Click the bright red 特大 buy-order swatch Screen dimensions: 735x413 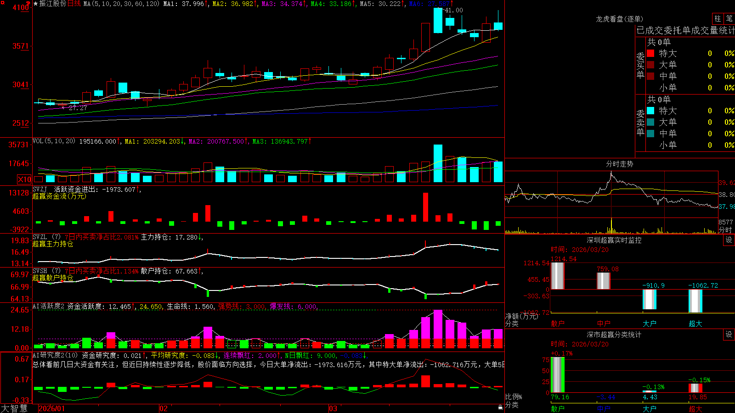coord(650,53)
